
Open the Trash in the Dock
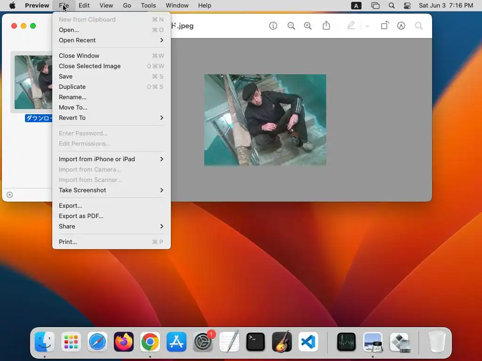pos(437,342)
